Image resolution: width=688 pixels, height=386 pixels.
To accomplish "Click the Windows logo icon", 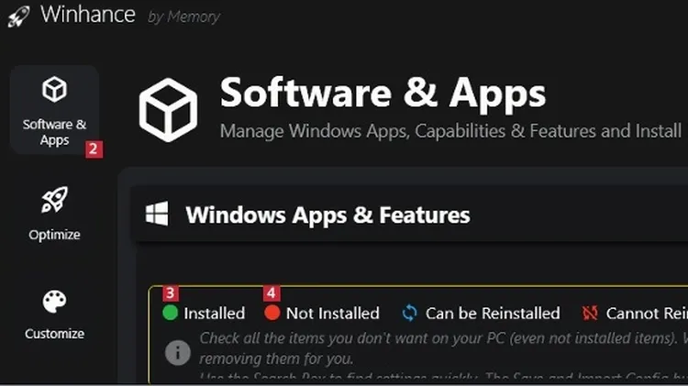I will [x=157, y=215].
